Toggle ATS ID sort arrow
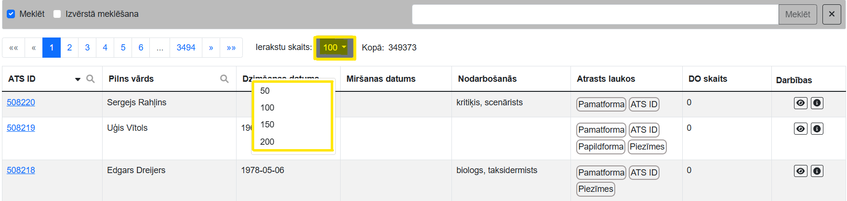Screen dimensions: 847x201 coord(78,79)
